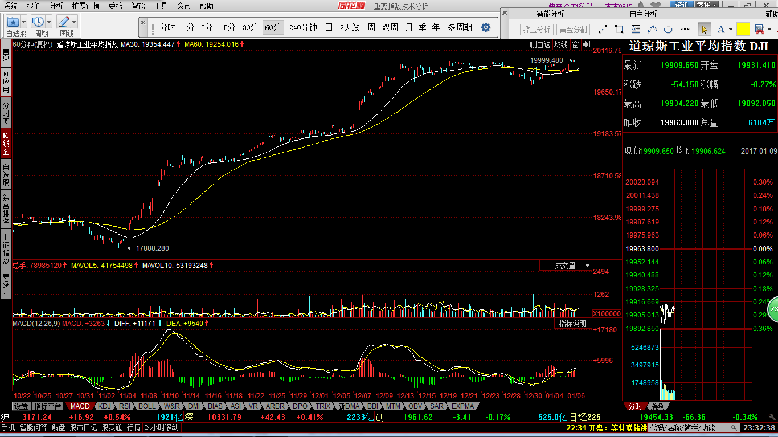The width and height of the screenshot is (778, 437).
Task: Switch chart to 1分 period
Action: point(189,27)
